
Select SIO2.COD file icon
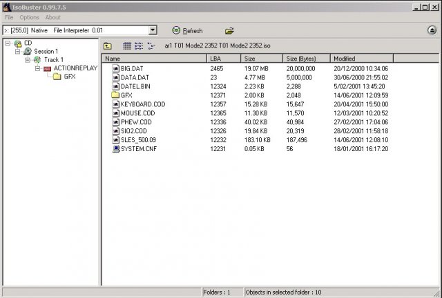tap(116, 131)
